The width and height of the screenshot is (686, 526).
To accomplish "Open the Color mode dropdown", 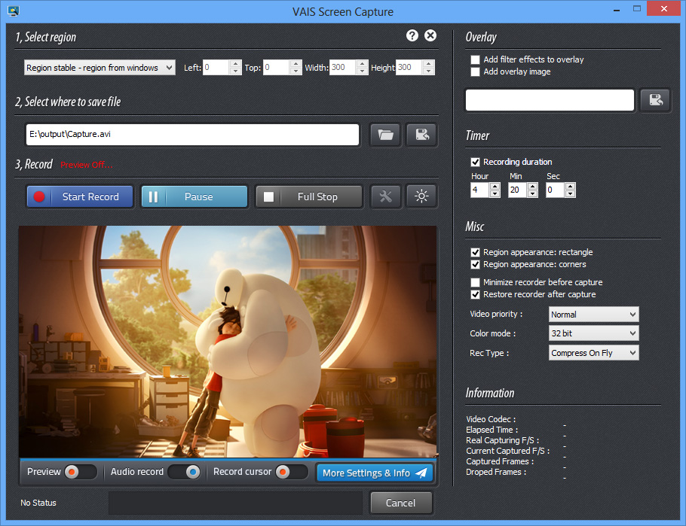I will click(594, 333).
